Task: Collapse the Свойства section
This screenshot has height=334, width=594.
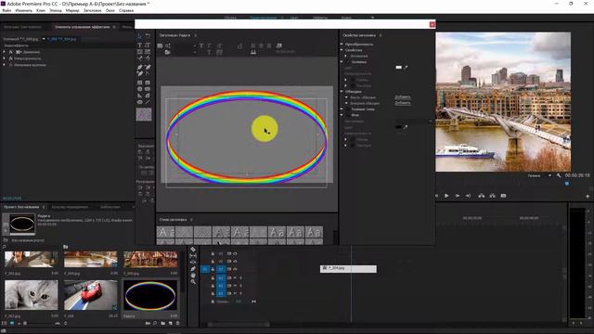Action: (x=342, y=50)
